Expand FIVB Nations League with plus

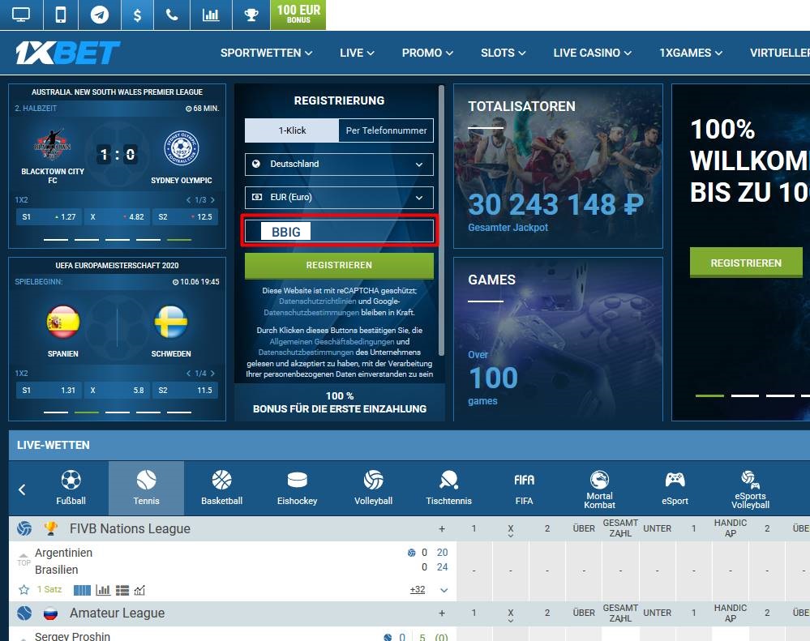pos(442,529)
